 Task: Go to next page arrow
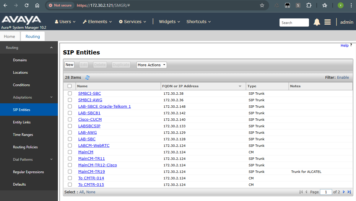pos(344,192)
